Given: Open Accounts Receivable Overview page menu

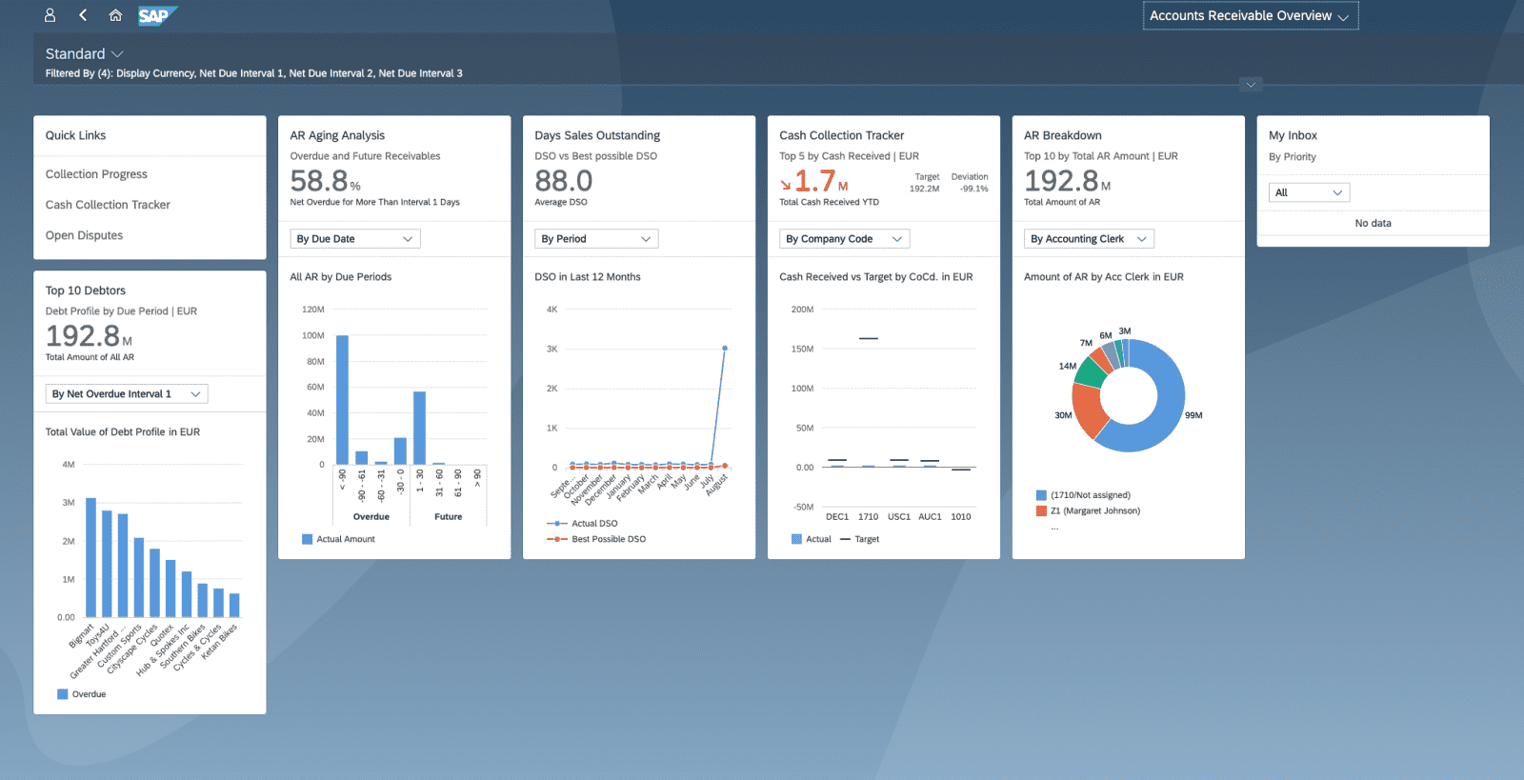Looking at the screenshot, I should (x=1250, y=16).
